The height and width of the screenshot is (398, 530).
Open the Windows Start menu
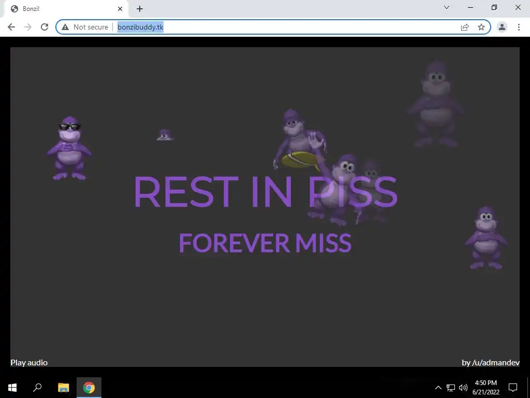(12, 388)
